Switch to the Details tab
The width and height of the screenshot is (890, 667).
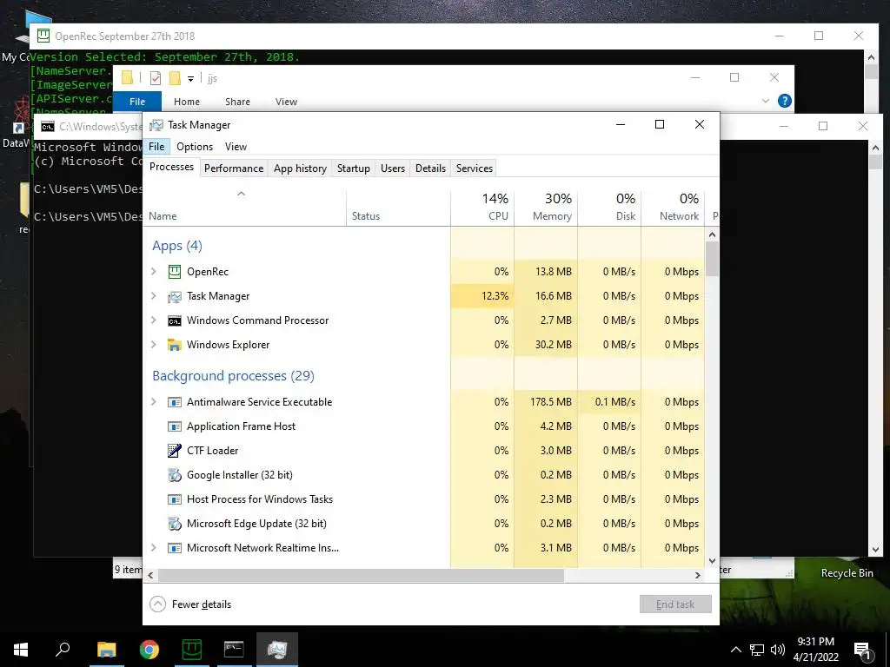click(x=430, y=168)
